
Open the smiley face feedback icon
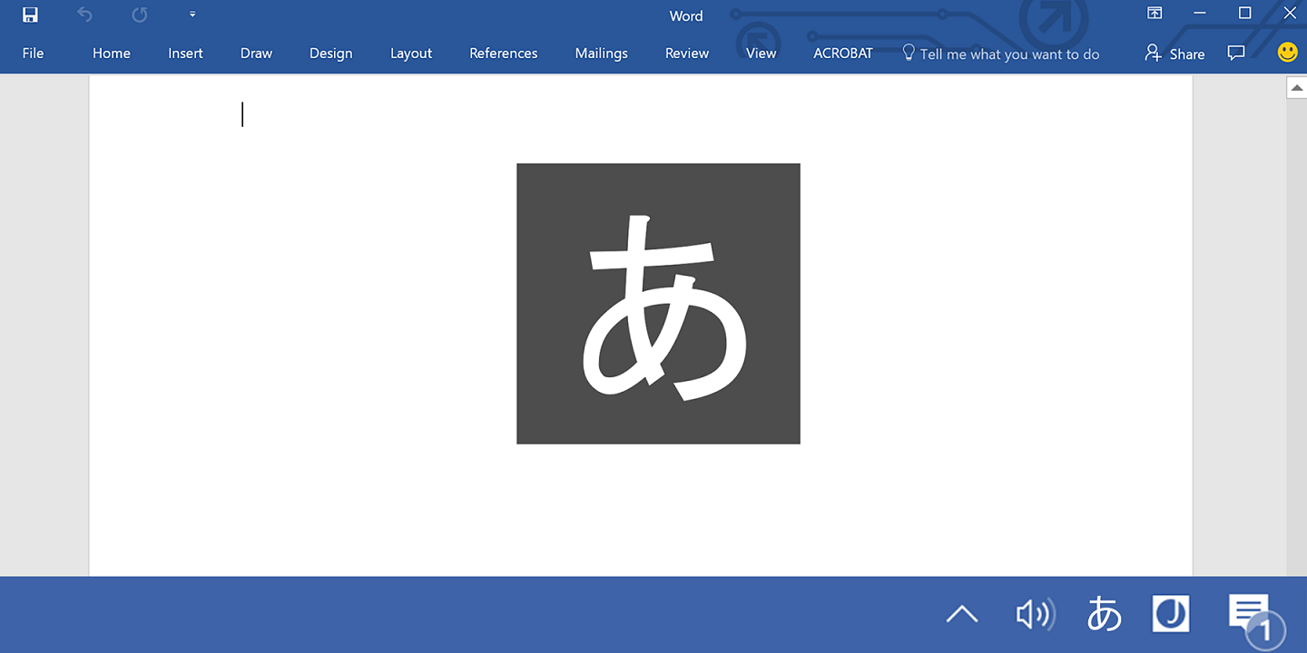coord(1287,53)
